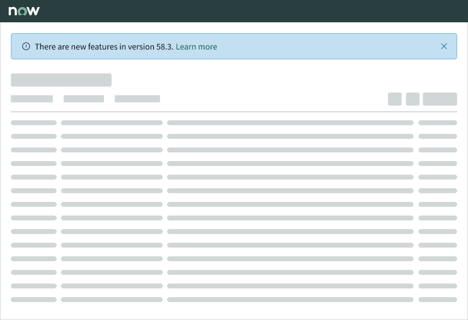
Task: Click the last column cell in the bottom row
Action: click(x=438, y=300)
